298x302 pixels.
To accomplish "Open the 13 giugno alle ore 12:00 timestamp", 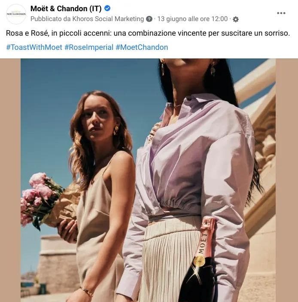I will (x=192, y=19).
